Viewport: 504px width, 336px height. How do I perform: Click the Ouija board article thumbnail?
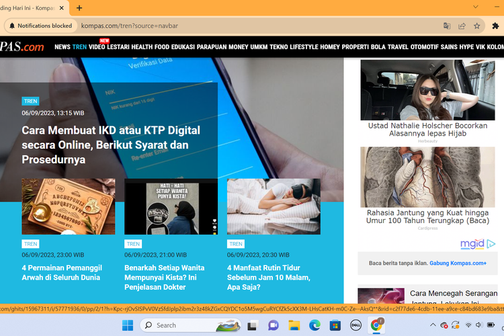coord(68,206)
